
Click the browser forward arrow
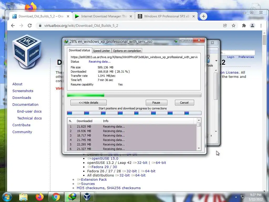[x=21, y=26]
